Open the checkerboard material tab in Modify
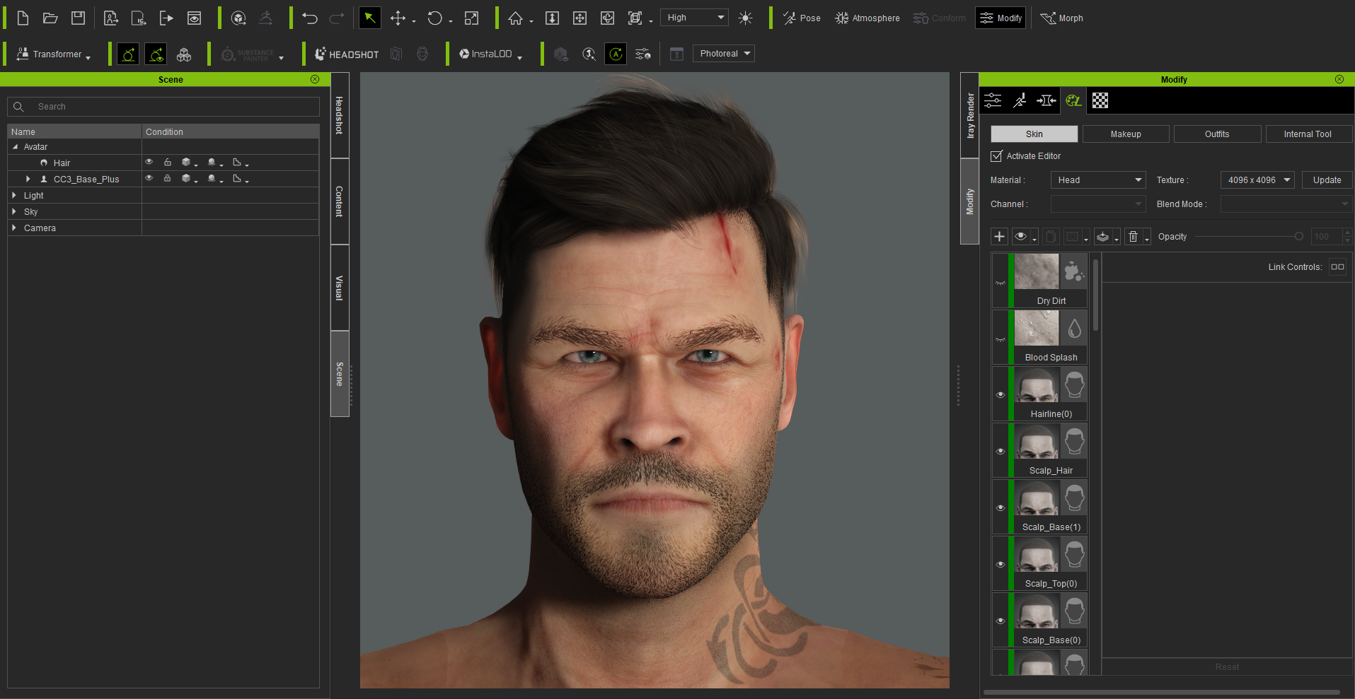Image resolution: width=1355 pixels, height=699 pixels. point(1100,100)
